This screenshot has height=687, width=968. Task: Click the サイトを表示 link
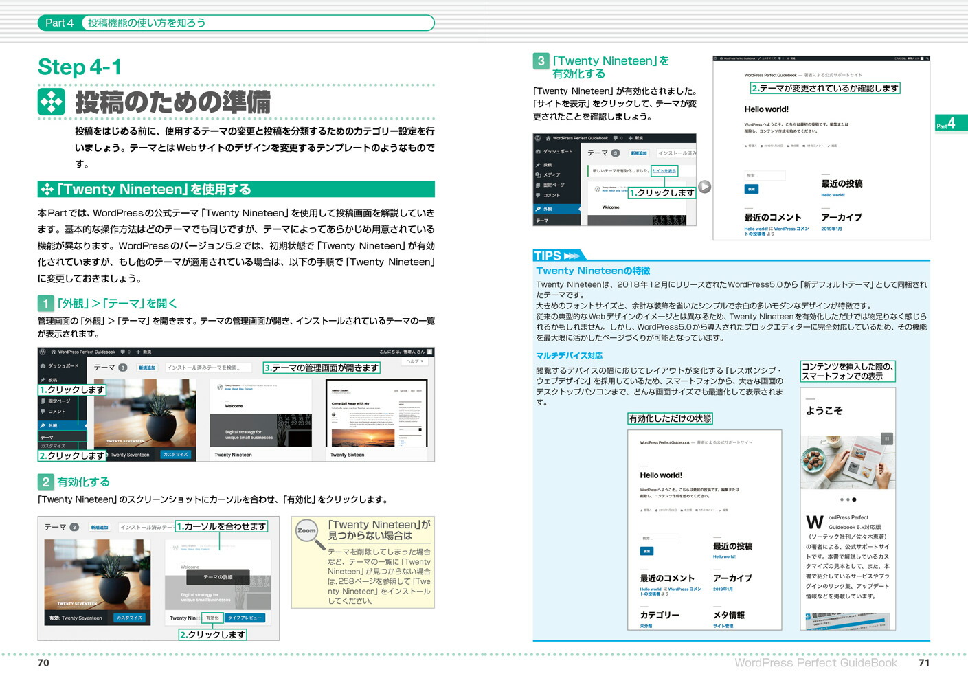[664, 170]
